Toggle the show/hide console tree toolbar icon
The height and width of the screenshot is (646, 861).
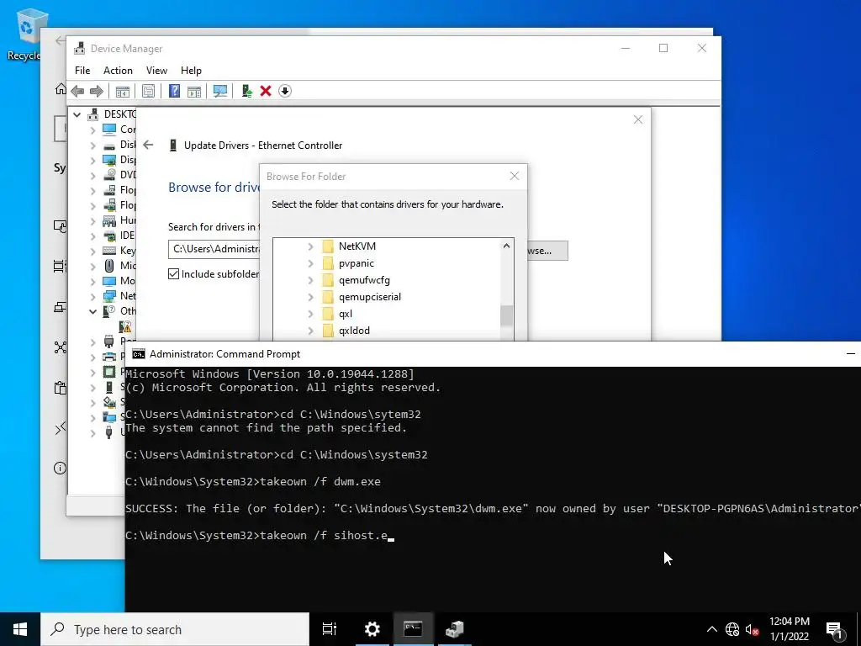123,91
